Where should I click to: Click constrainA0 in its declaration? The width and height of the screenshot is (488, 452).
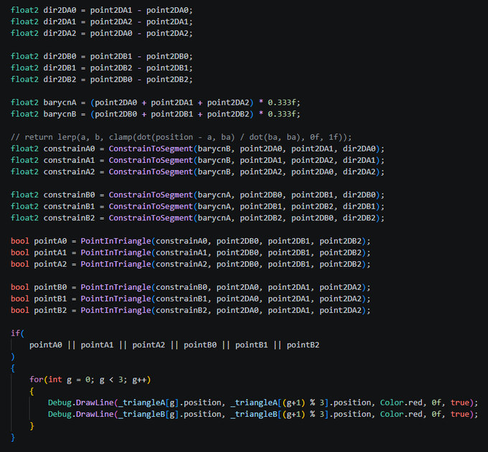coord(69,149)
